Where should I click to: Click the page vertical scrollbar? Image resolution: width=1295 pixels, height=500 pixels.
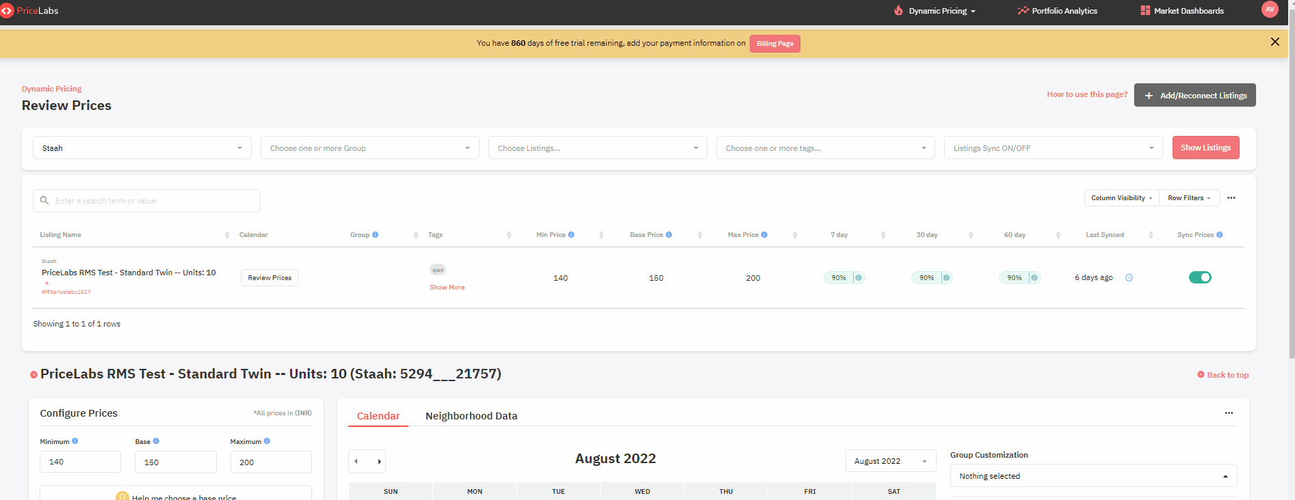point(1292,184)
